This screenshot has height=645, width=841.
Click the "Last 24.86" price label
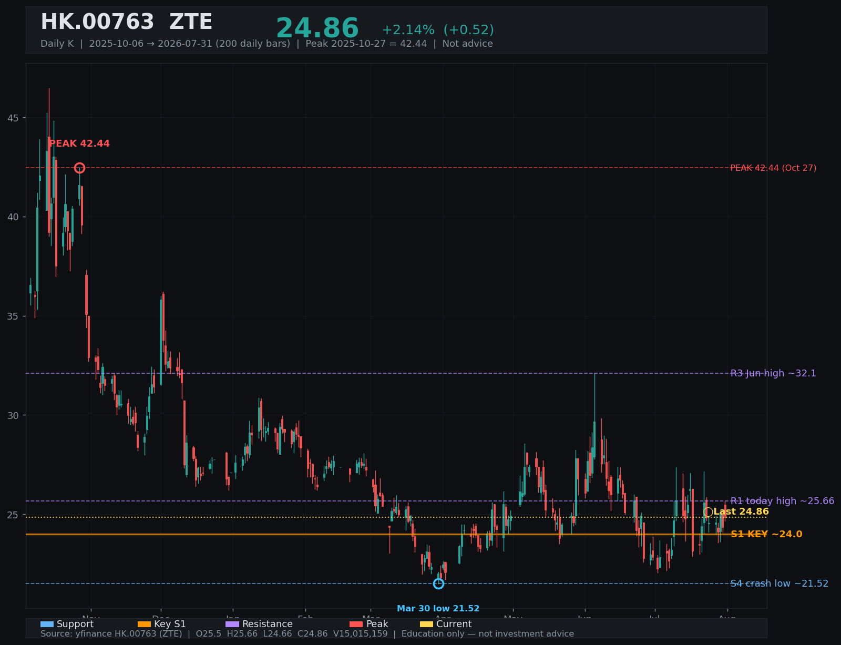(741, 511)
